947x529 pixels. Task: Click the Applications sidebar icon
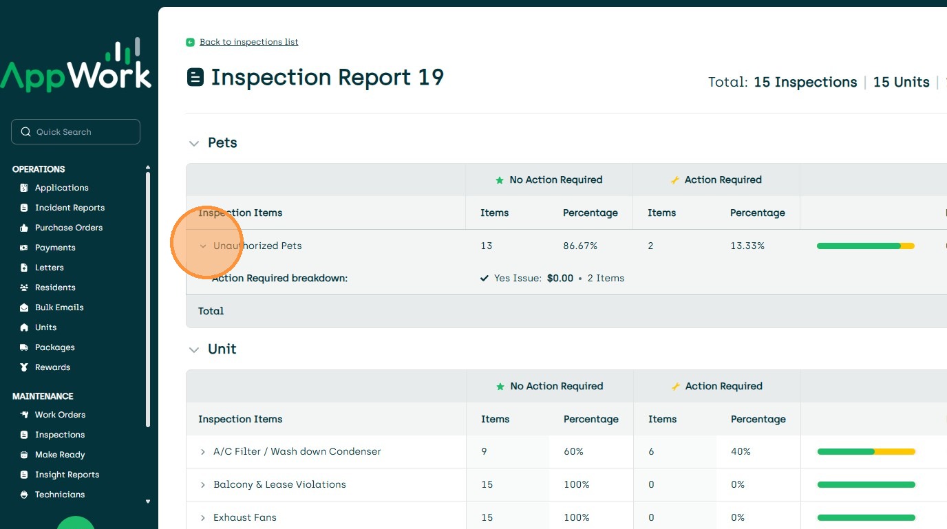[24, 188]
